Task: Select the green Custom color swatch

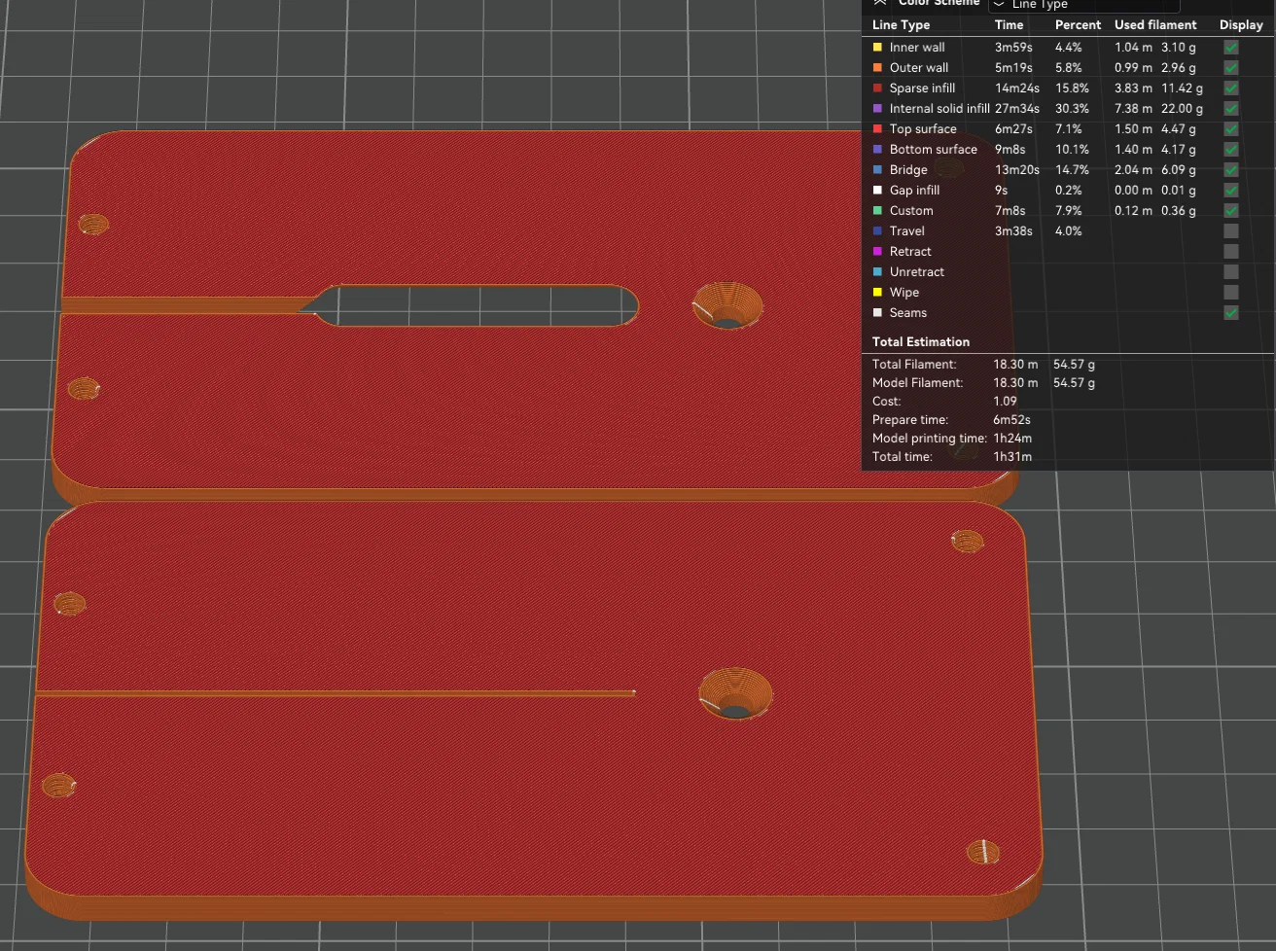Action: click(x=877, y=210)
